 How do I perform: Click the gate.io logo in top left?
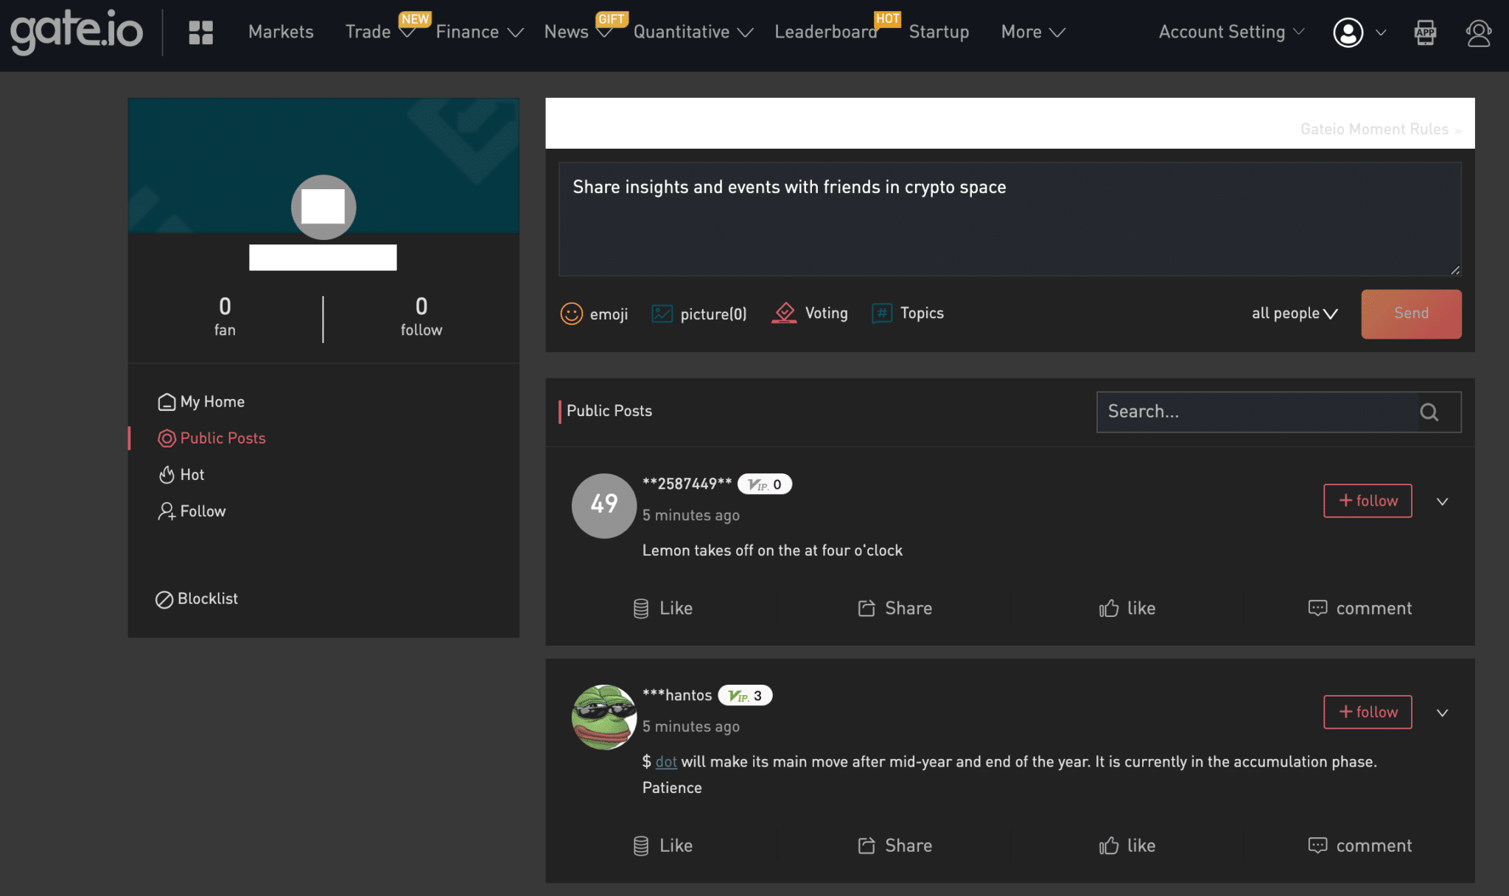click(x=76, y=31)
